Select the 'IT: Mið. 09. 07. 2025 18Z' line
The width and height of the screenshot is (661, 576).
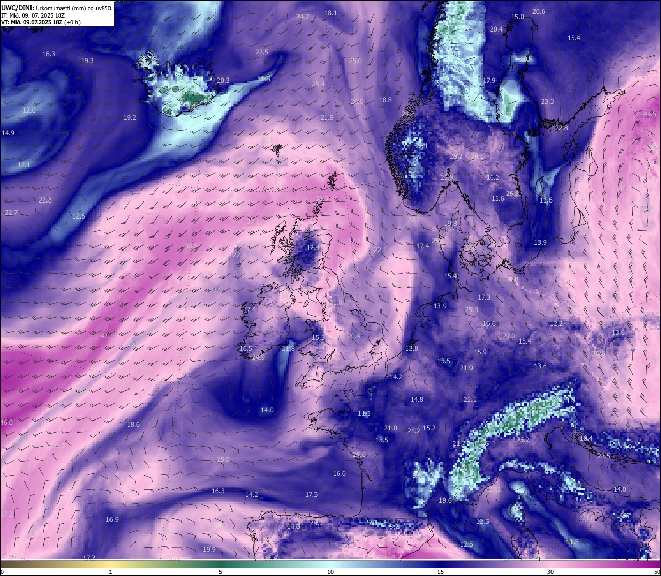tap(33, 15)
